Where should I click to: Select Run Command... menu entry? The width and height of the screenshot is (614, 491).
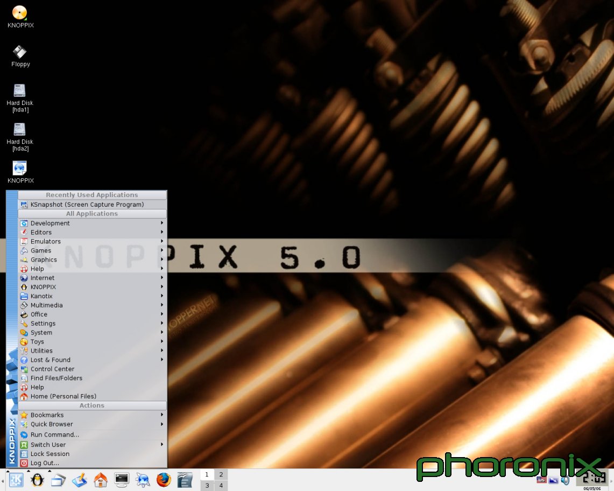coord(54,434)
